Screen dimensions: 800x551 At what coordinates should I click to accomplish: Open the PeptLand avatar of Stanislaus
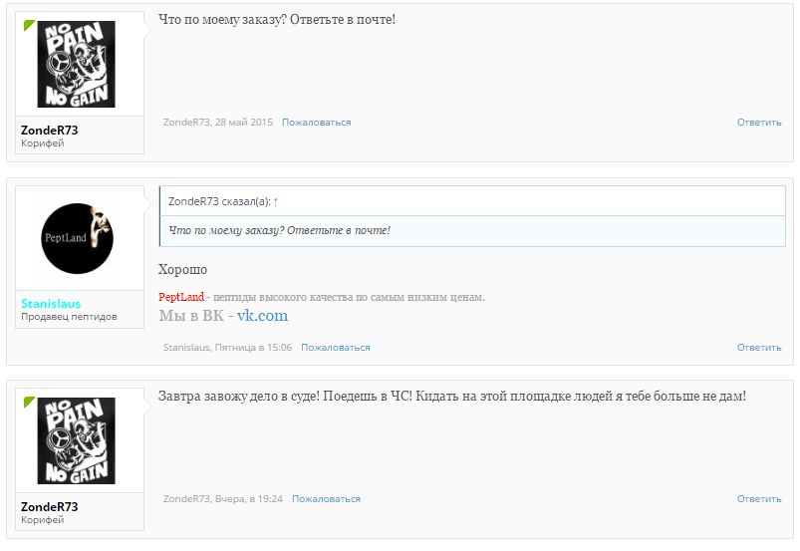coord(77,240)
